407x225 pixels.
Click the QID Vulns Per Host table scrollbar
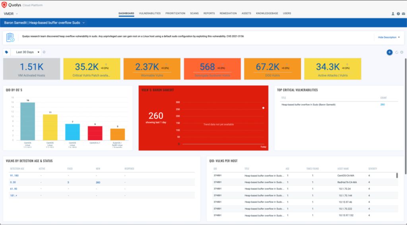tap(397, 176)
